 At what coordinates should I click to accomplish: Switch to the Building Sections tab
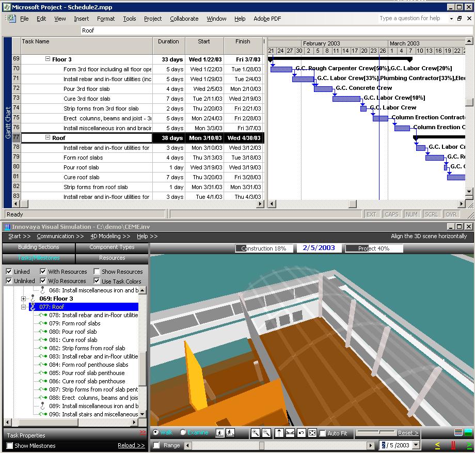(39, 247)
